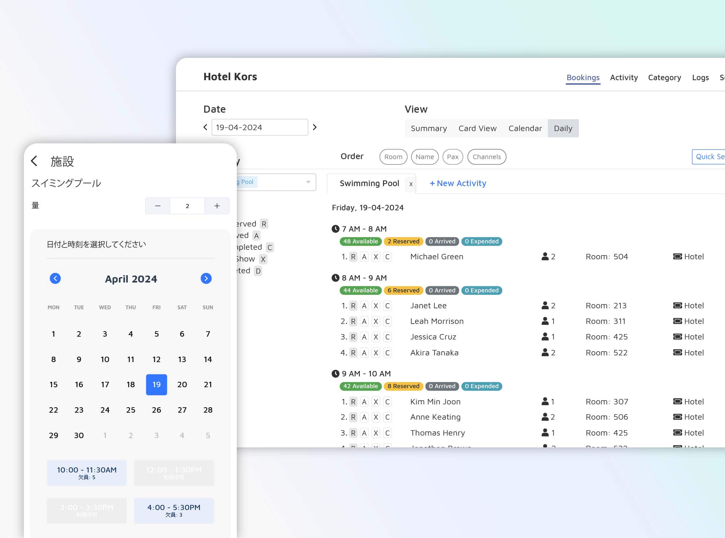The width and height of the screenshot is (725, 538).
Task: Click the clock icon for 7 AM - 8 AM
Action: [335, 229]
